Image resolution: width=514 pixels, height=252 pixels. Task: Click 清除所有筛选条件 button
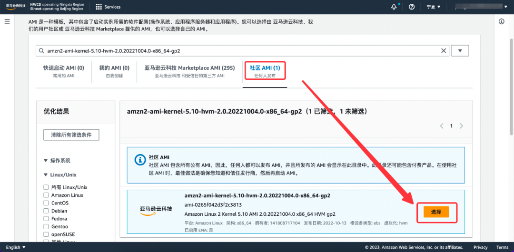tap(71, 135)
